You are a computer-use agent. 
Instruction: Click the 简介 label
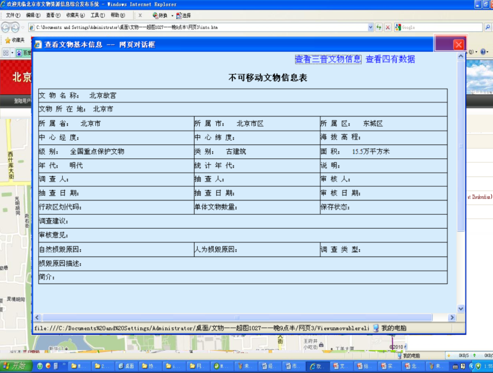[x=47, y=277]
